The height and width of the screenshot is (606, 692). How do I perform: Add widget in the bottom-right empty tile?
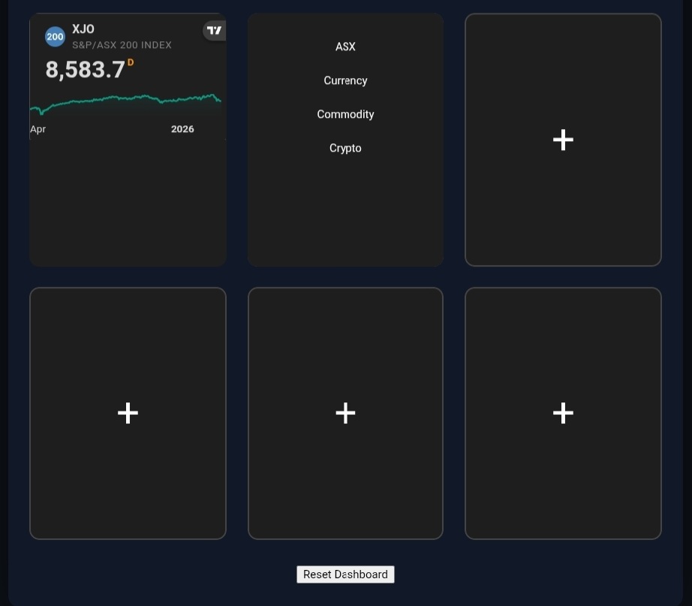click(x=563, y=413)
